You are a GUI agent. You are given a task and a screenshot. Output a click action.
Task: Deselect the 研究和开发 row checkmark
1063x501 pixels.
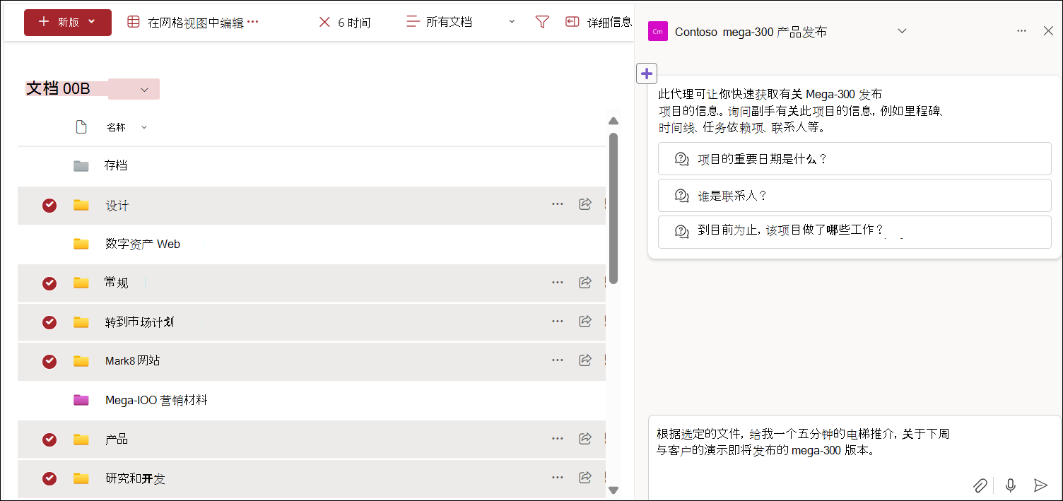(49, 478)
